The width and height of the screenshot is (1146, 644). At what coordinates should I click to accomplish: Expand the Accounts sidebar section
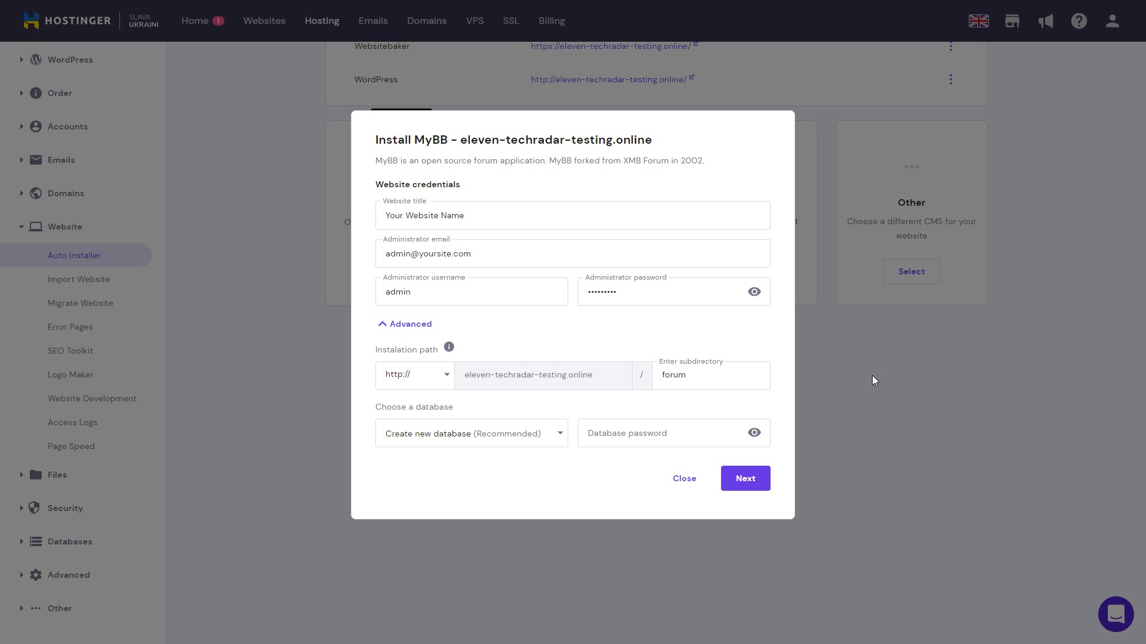(x=21, y=126)
